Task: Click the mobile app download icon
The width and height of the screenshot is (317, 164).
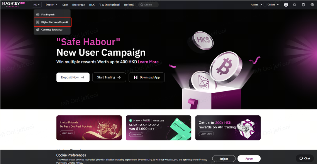Action: click(x=303, y=5)
